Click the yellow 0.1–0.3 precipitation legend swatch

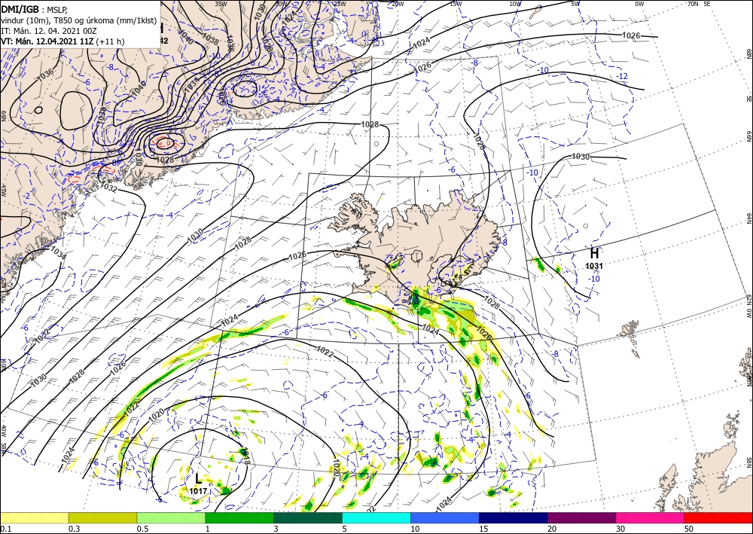[35, 517]
